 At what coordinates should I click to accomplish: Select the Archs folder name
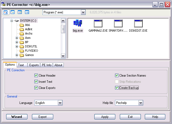tap(29, 33)
